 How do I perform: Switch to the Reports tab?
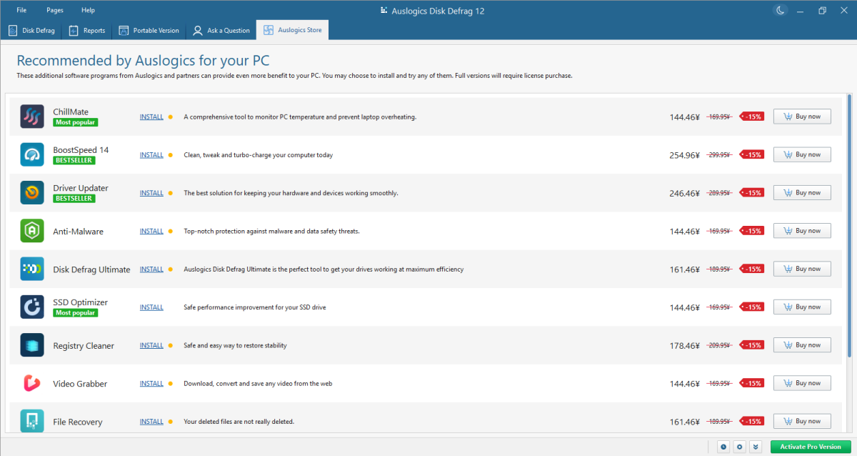87,31
